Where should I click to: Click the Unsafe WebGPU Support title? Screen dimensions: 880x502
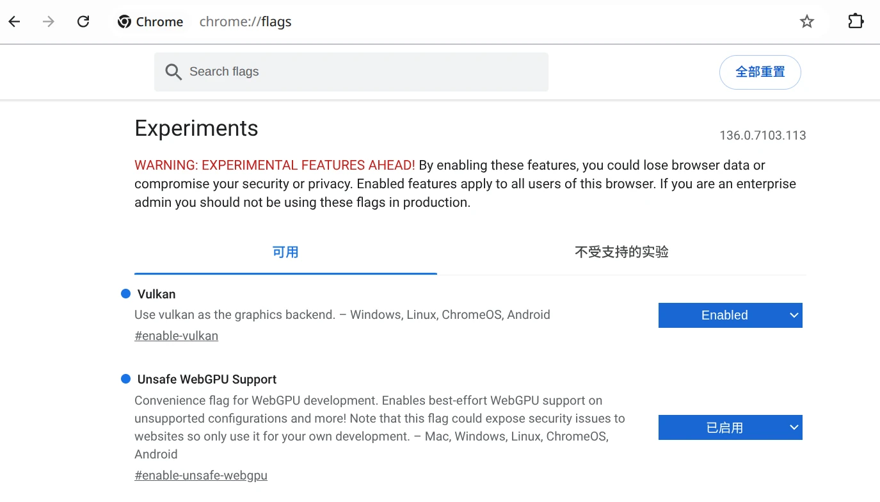point(207,379)
